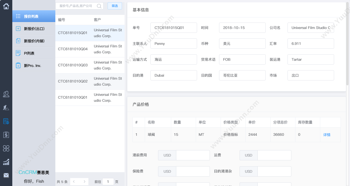350x186 pixels.
Task: Click the page number input box
Action: (108, 182)
